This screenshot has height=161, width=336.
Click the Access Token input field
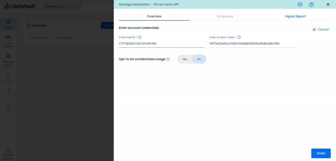pos(252,44)
